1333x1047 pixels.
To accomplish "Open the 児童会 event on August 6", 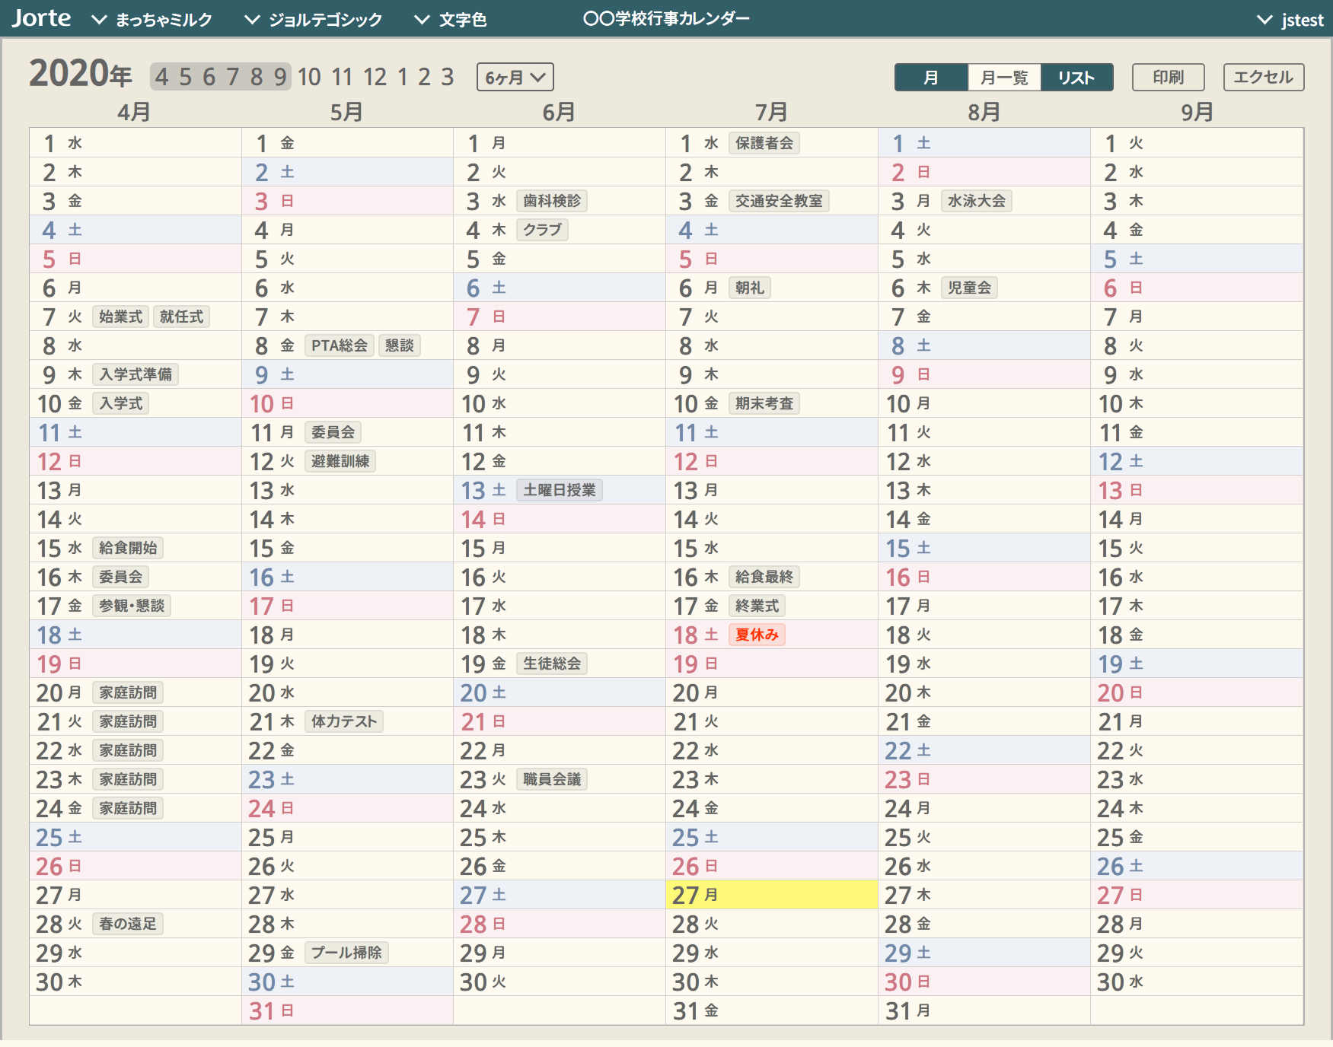I will (x=969, y=288).
